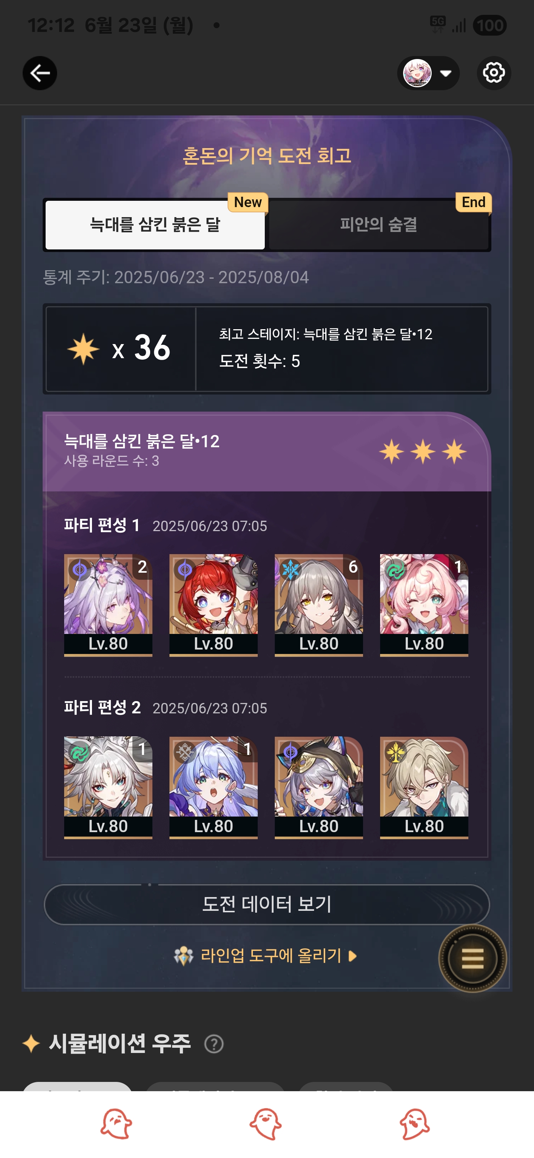Select the 늑대를 삼킨 붉은 달 tab
This screenshot has width=534, height=1158.
click(x=155, y=225)
